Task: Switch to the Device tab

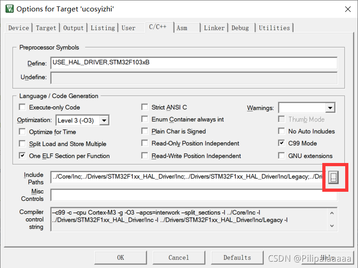Action: coord(18,28)
